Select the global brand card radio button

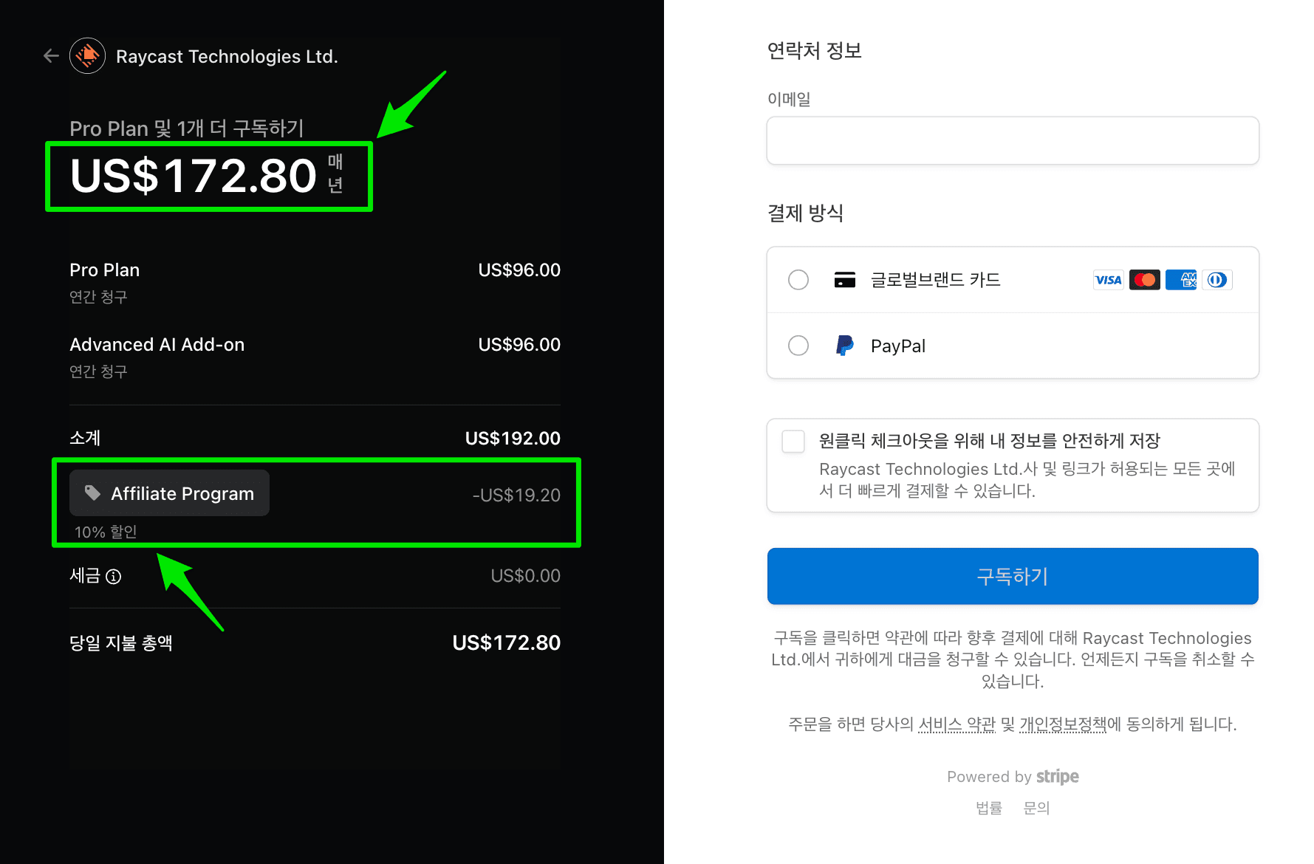pos(798,280)
